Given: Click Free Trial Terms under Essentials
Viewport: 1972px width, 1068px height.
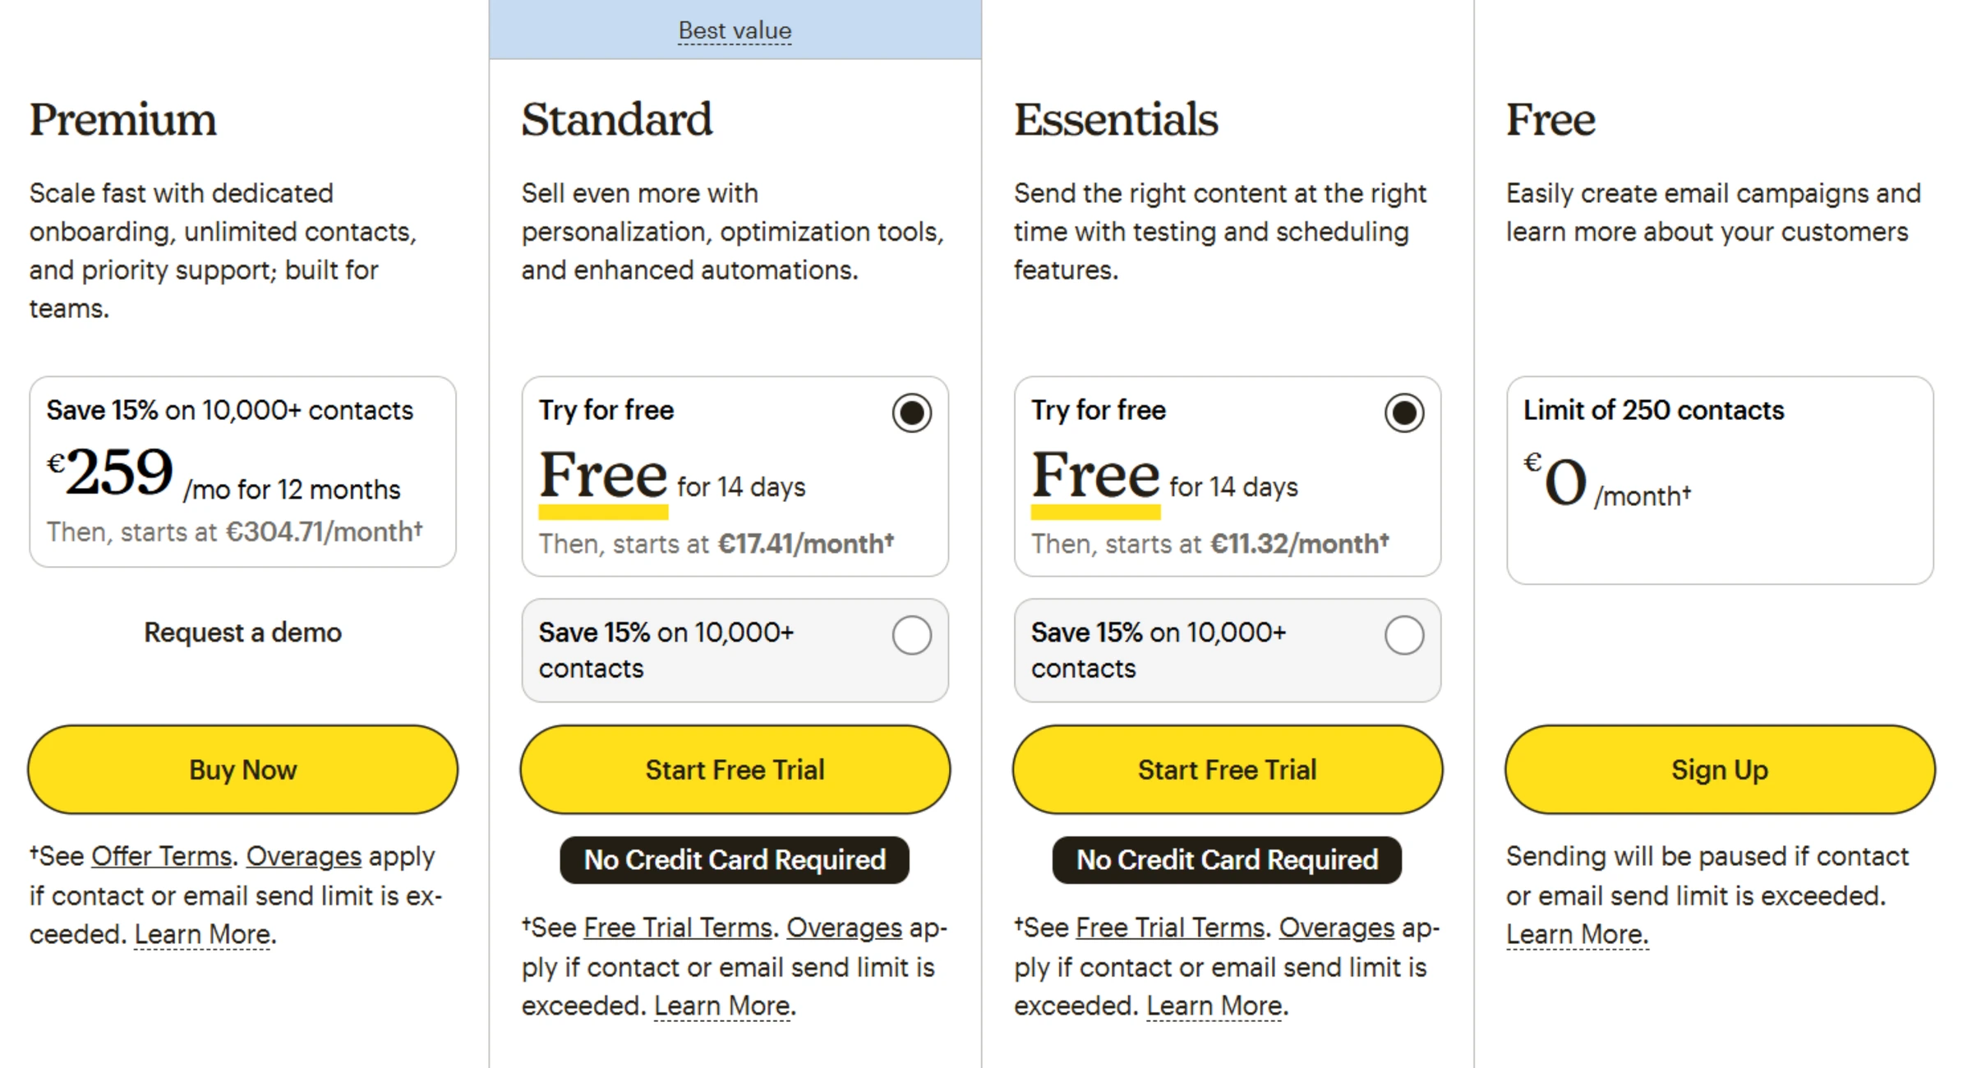Looking at the screenshot, I should pyautogui.click(x=1169, y=928).
